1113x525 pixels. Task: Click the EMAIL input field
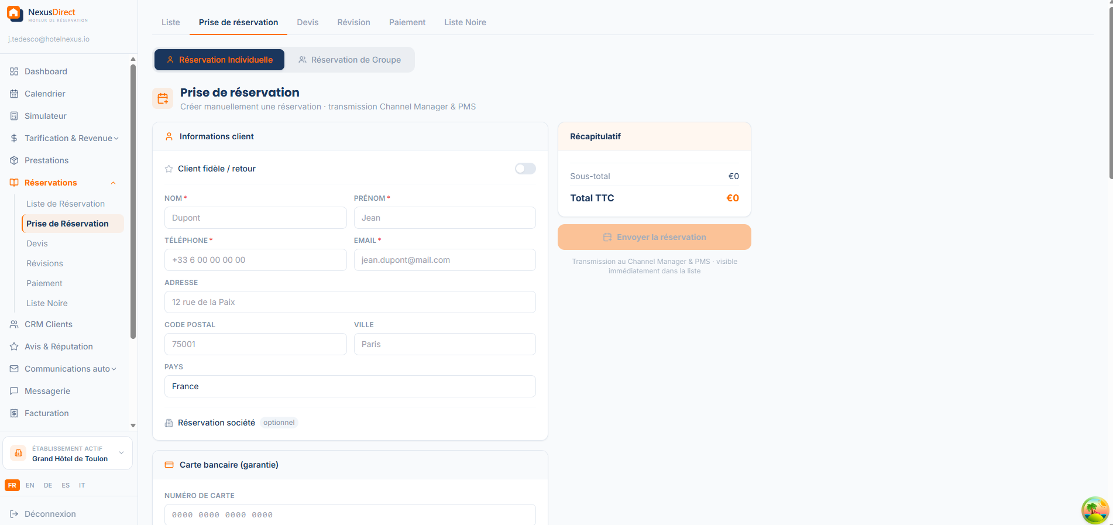pyautogui.click(x=445, y=260)
